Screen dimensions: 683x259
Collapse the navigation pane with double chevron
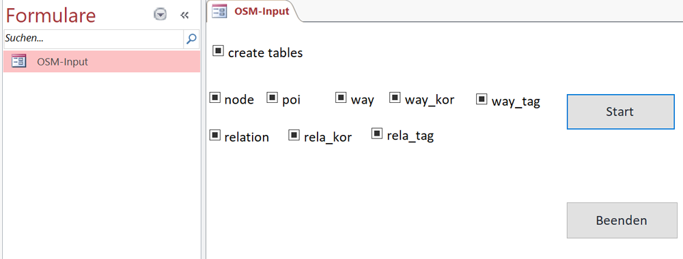tap(184, 15)
